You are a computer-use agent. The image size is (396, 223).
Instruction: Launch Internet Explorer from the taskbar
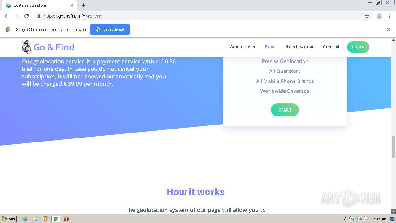click(24, 219)
